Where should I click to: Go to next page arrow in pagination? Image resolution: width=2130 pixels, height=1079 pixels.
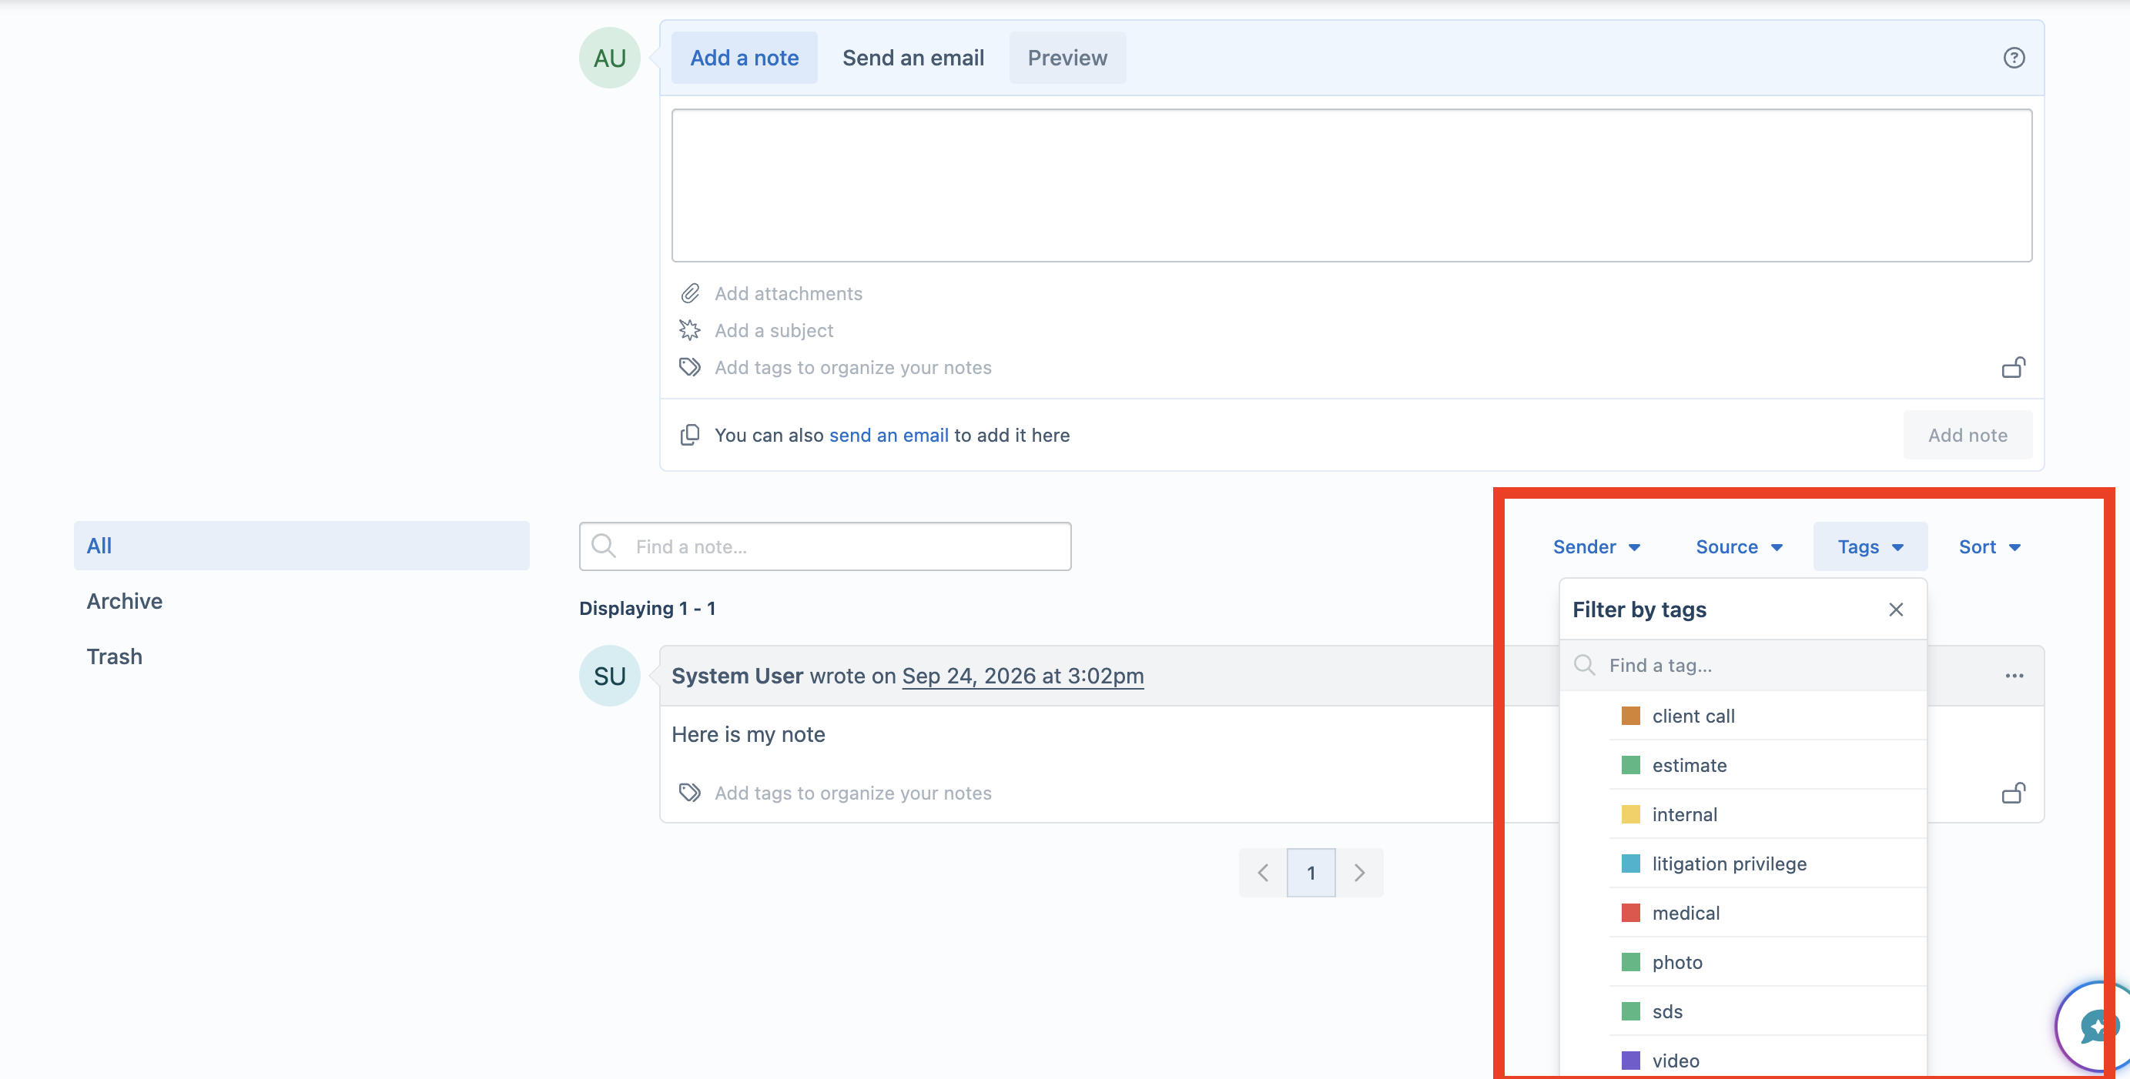pyautogui.click(x=1359, y=873)
